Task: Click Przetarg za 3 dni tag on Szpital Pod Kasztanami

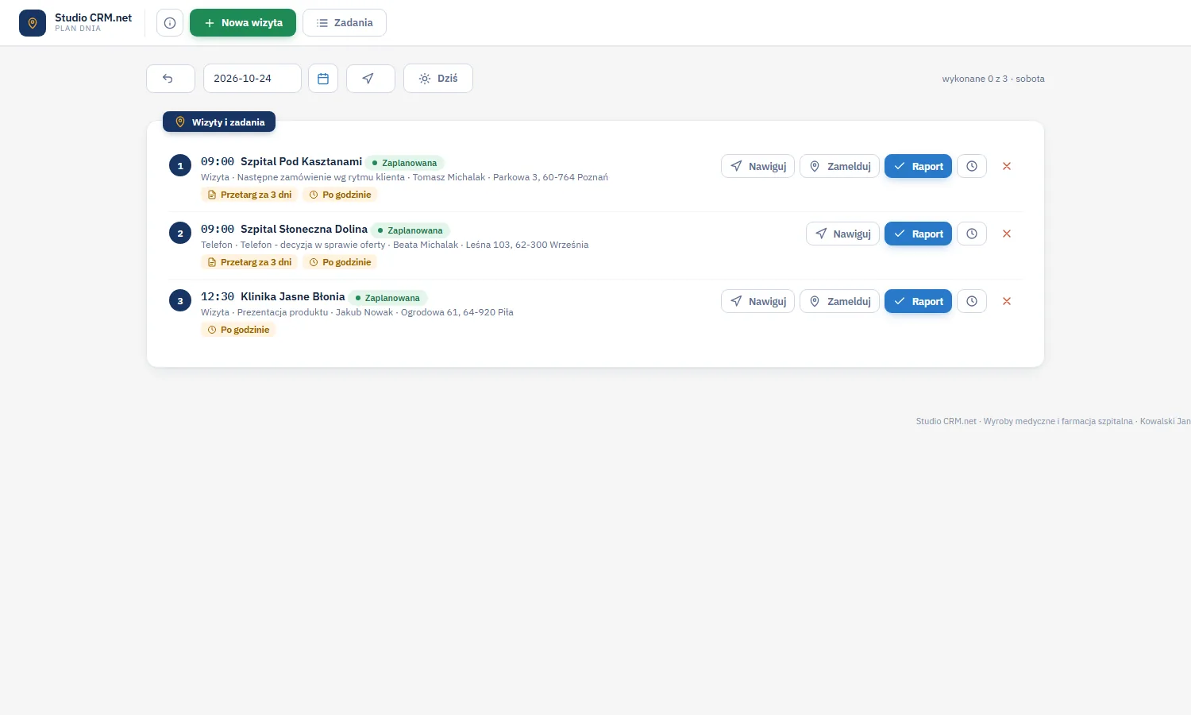Action: tap(249, 195)
